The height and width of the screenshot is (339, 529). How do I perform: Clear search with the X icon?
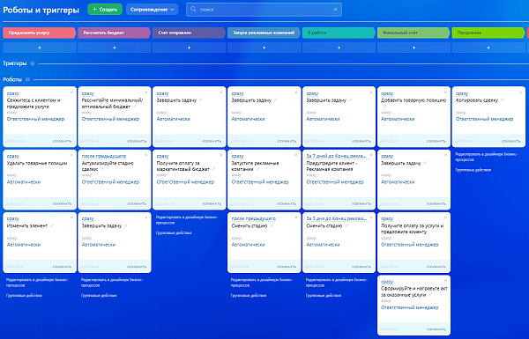tap(335, 10)
